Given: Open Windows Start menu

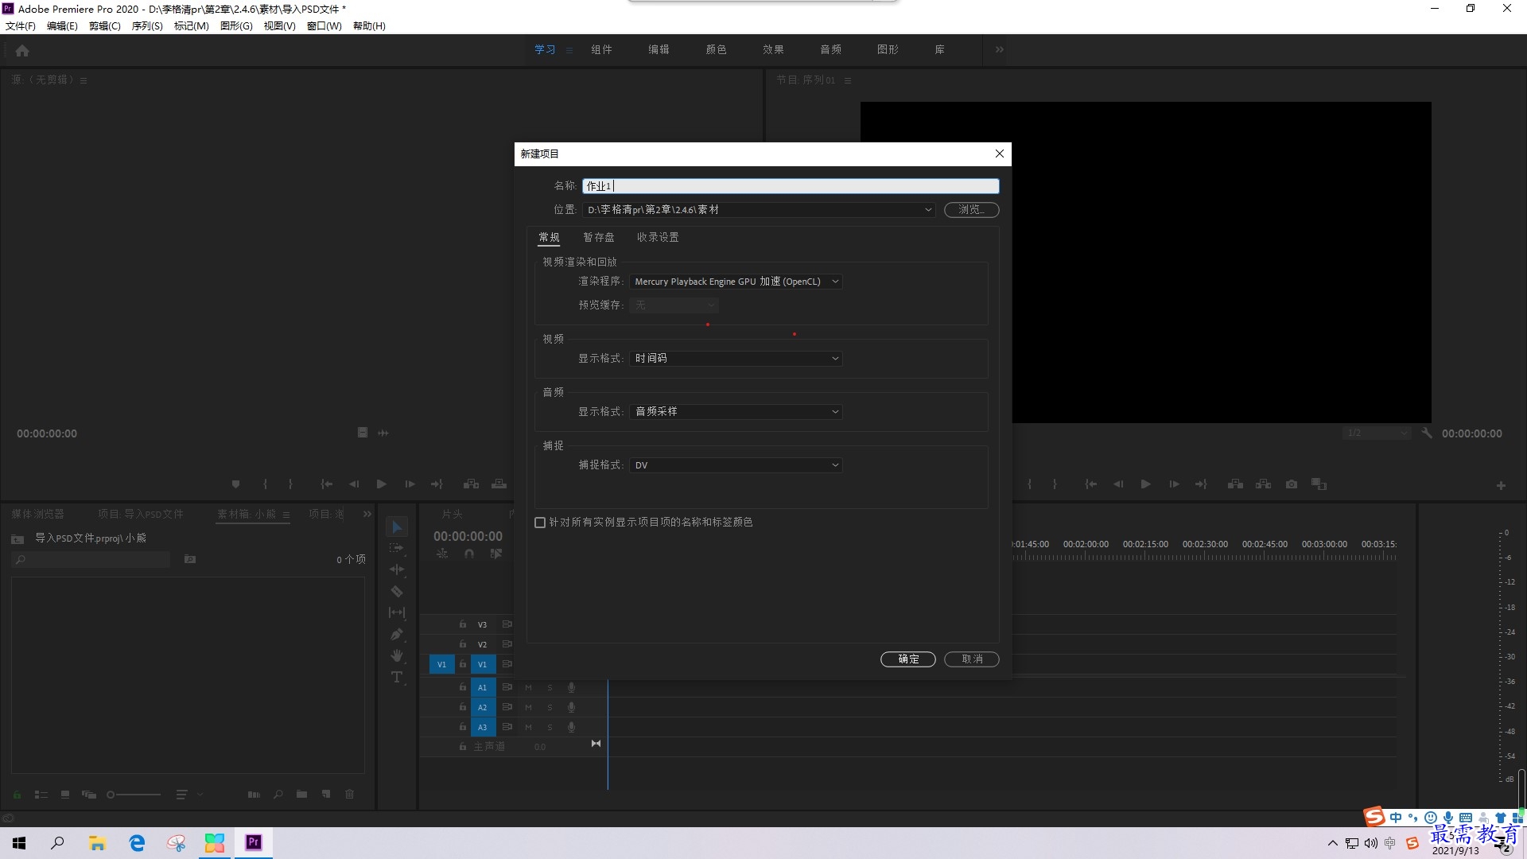Looking at the screenshot, I should pyautogui.click(x=19, y=843).
